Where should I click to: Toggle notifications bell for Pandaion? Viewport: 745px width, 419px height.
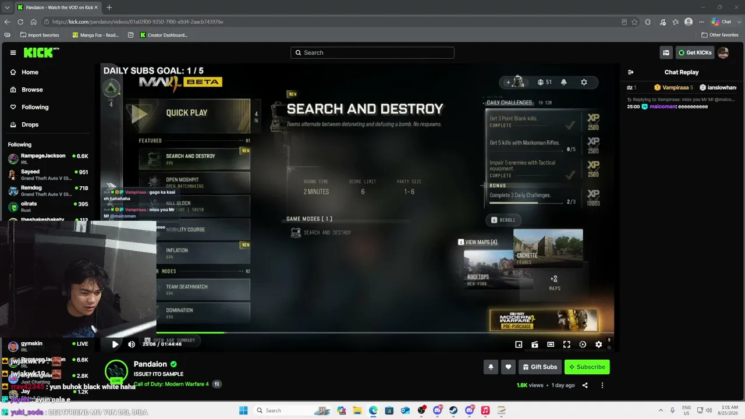(491, 367)
